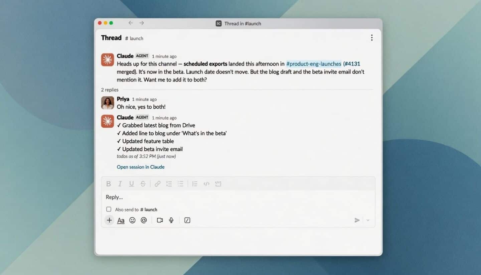
Task: Record a video clip
Action: [x=160, y=220]
